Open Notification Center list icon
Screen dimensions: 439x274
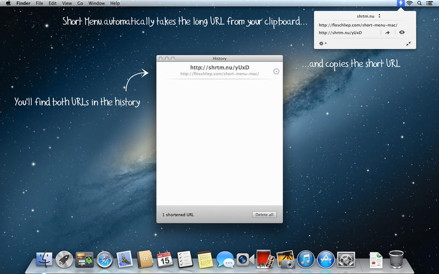(x=429, y=3)
